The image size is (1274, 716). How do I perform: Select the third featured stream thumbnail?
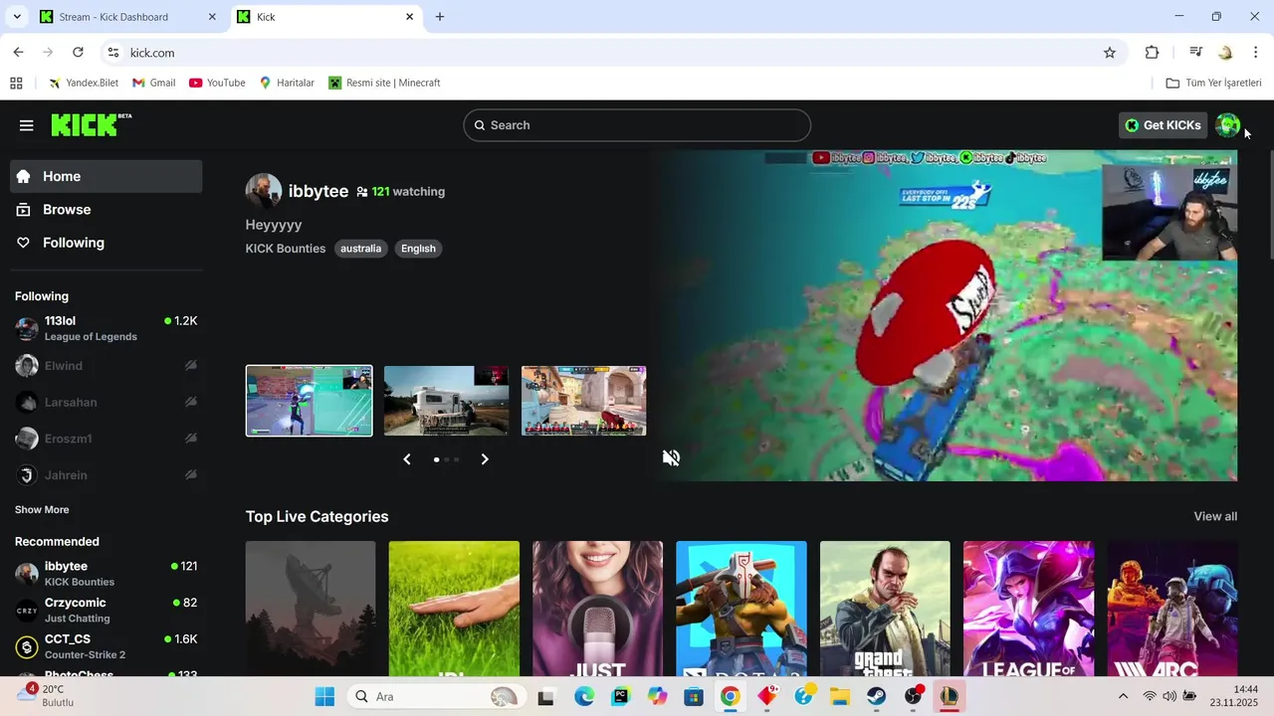[x=584, y=401]
